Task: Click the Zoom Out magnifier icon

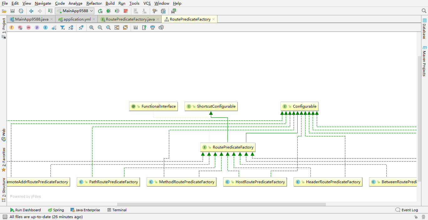Action: pos(100,27)
